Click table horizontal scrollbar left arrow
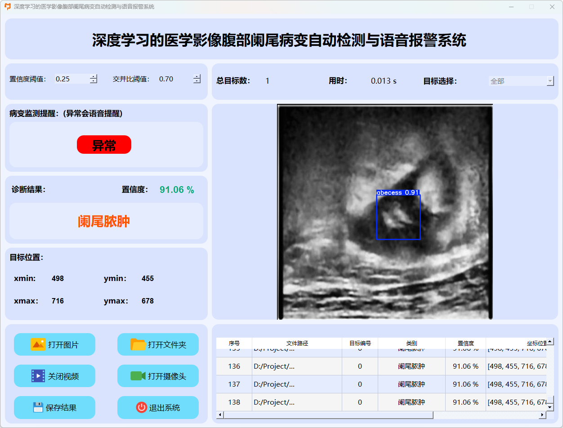Image resolution: width=563 pixels, height=428 pixels. tap(220, 415)
